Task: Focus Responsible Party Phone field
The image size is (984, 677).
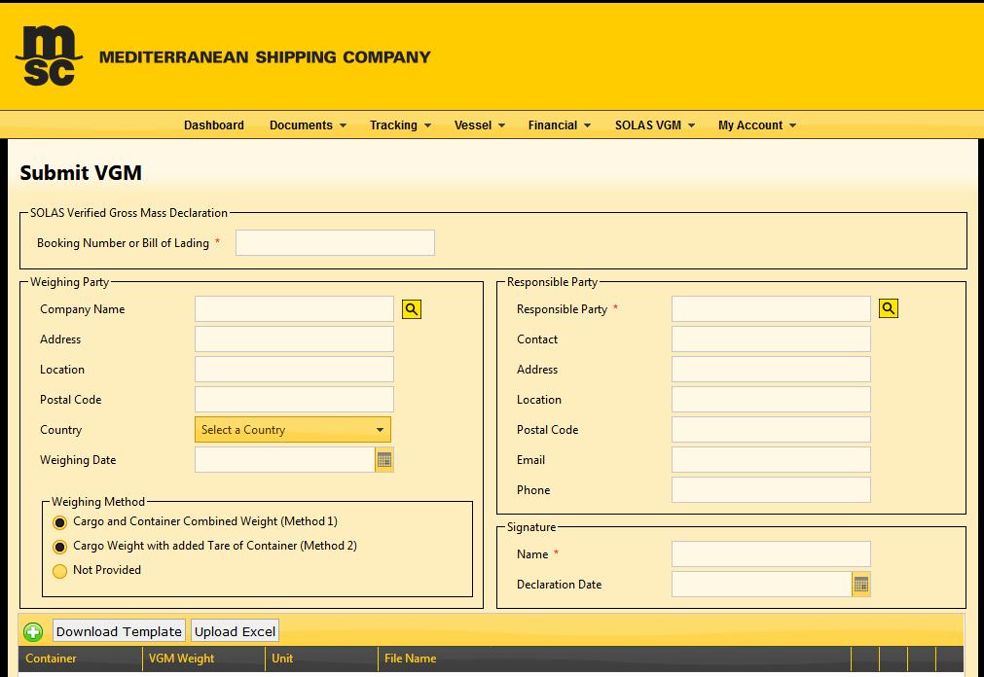Action: (x=771, y=489)
